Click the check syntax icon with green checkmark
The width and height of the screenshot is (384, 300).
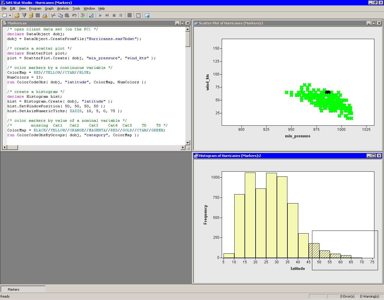91,15
